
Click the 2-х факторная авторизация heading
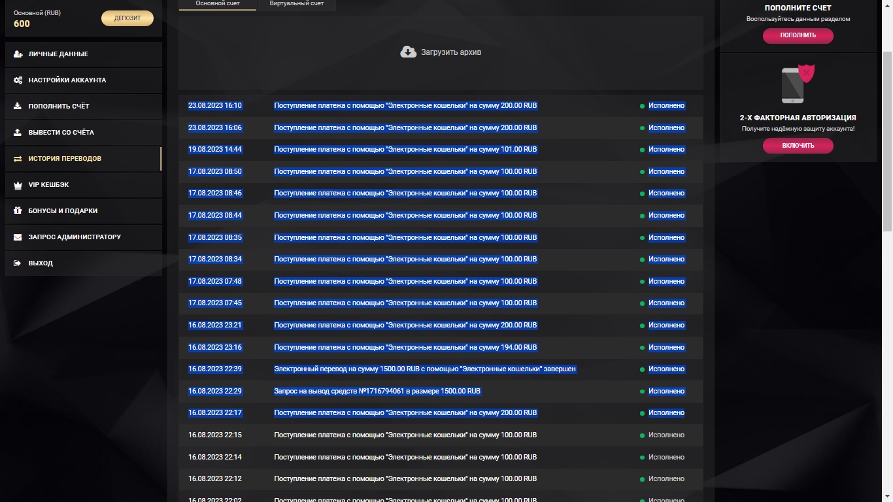pyautogui.click(x=798, y=118)
